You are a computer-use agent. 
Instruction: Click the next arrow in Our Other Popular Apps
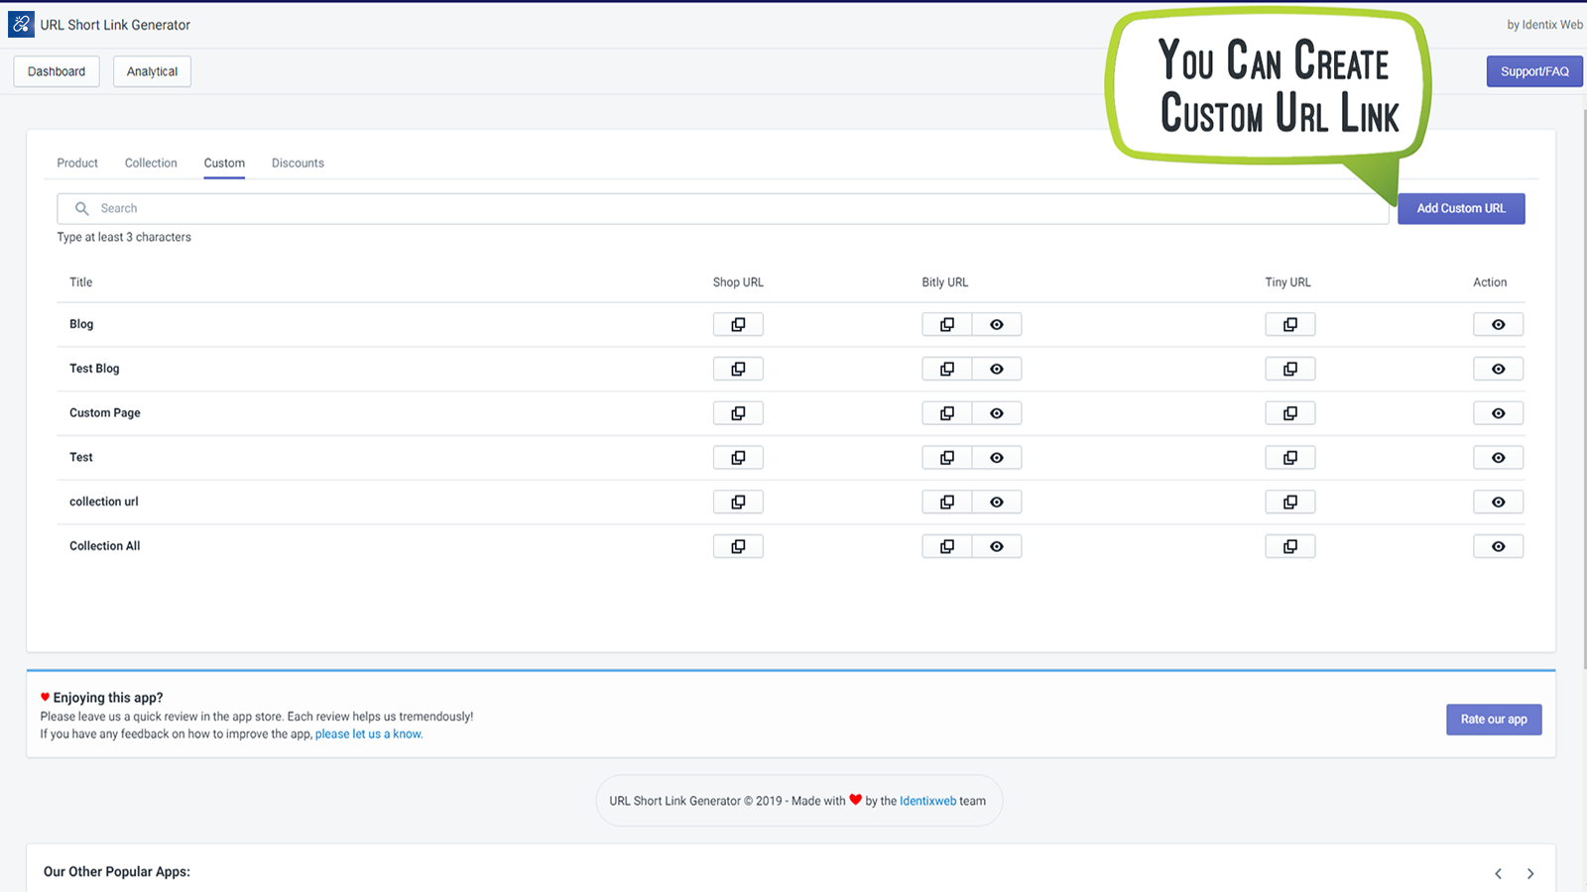coord(1528,873)
